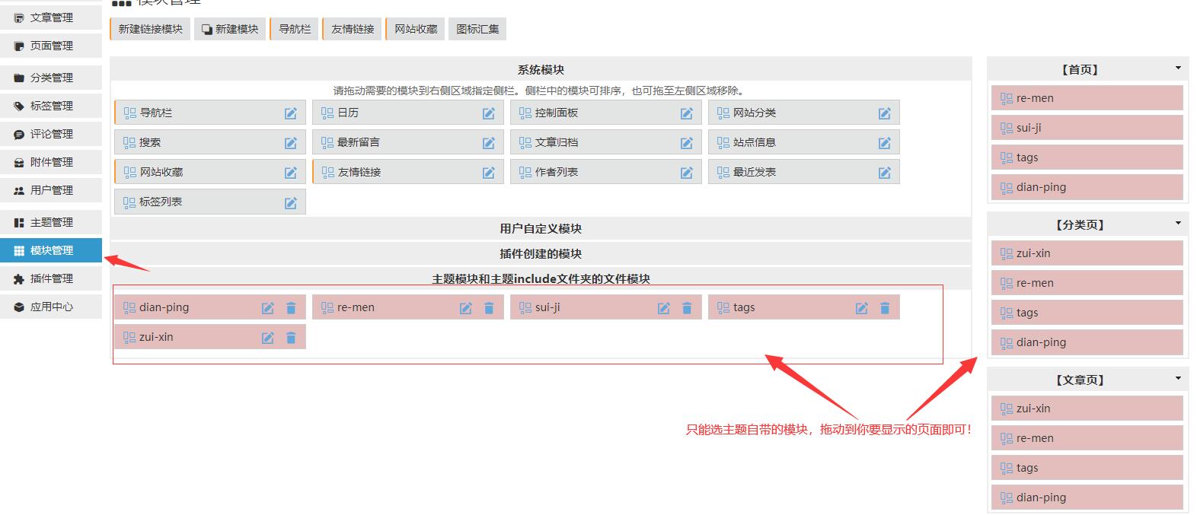Select sui-ji in the 【首页】 panel
Image resolution: width=1197 pixels, height=515 pixels.
(x=1087, y=128)
